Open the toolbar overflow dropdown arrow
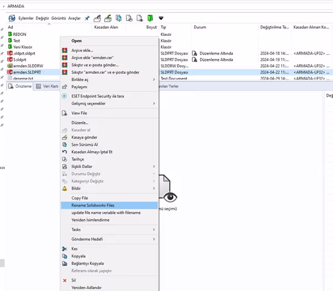 point(161,18)
